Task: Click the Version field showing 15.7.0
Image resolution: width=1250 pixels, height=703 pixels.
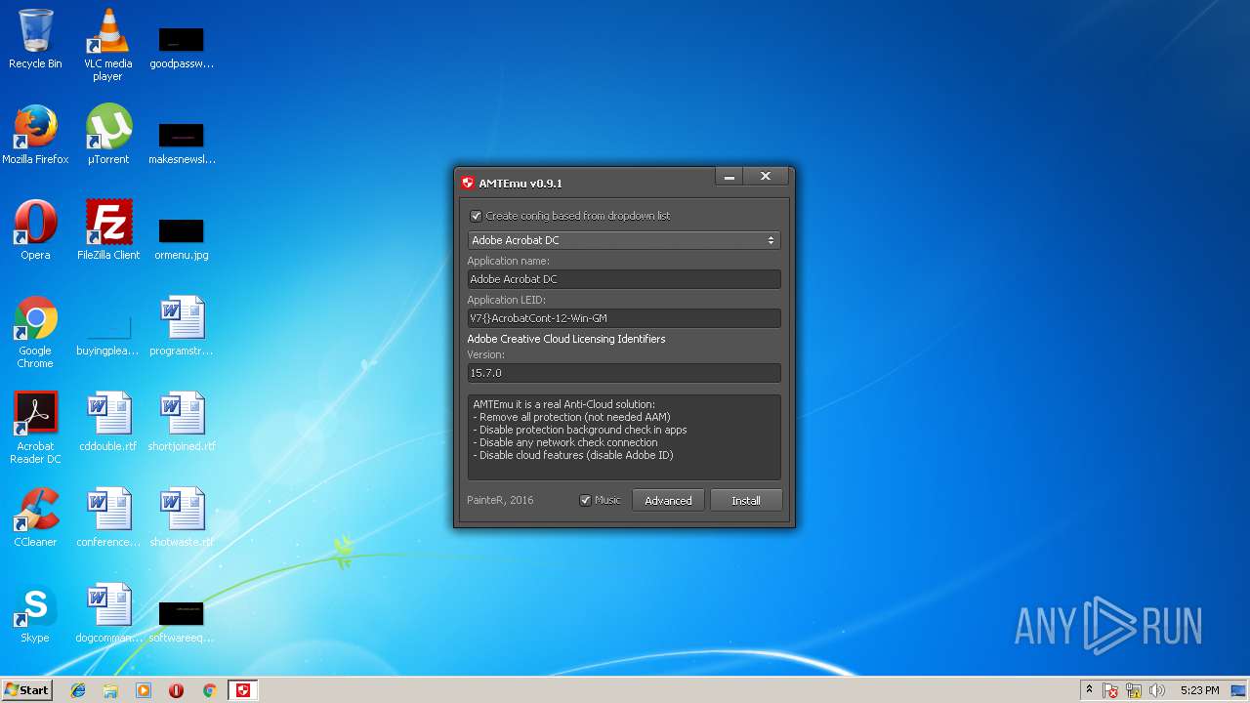Action: 624,373
